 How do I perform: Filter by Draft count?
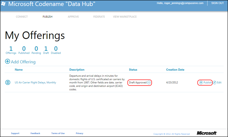tap(46, 50)
